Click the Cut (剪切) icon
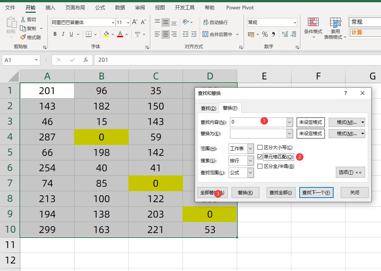Image resolution: width=381 pixels, height=271 pixels. click(x=23, y=20)
